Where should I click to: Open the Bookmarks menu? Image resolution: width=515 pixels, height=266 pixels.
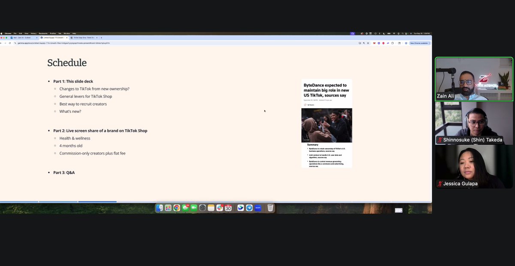coord(43,33)
